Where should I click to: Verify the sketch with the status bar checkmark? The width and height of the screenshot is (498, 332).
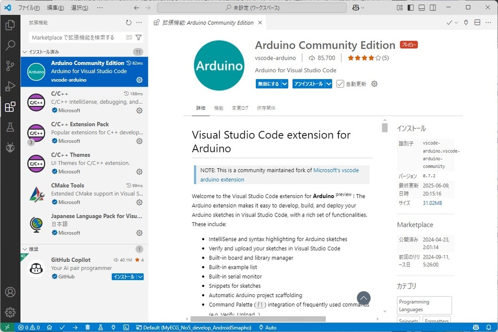(x=62, y=327)
